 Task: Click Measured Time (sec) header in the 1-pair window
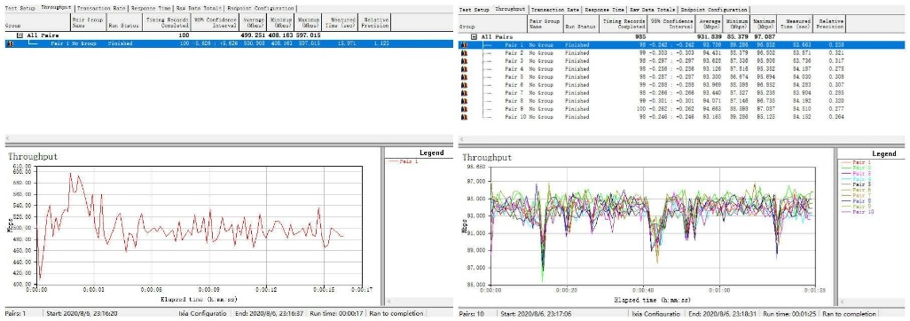coord(340,22)
